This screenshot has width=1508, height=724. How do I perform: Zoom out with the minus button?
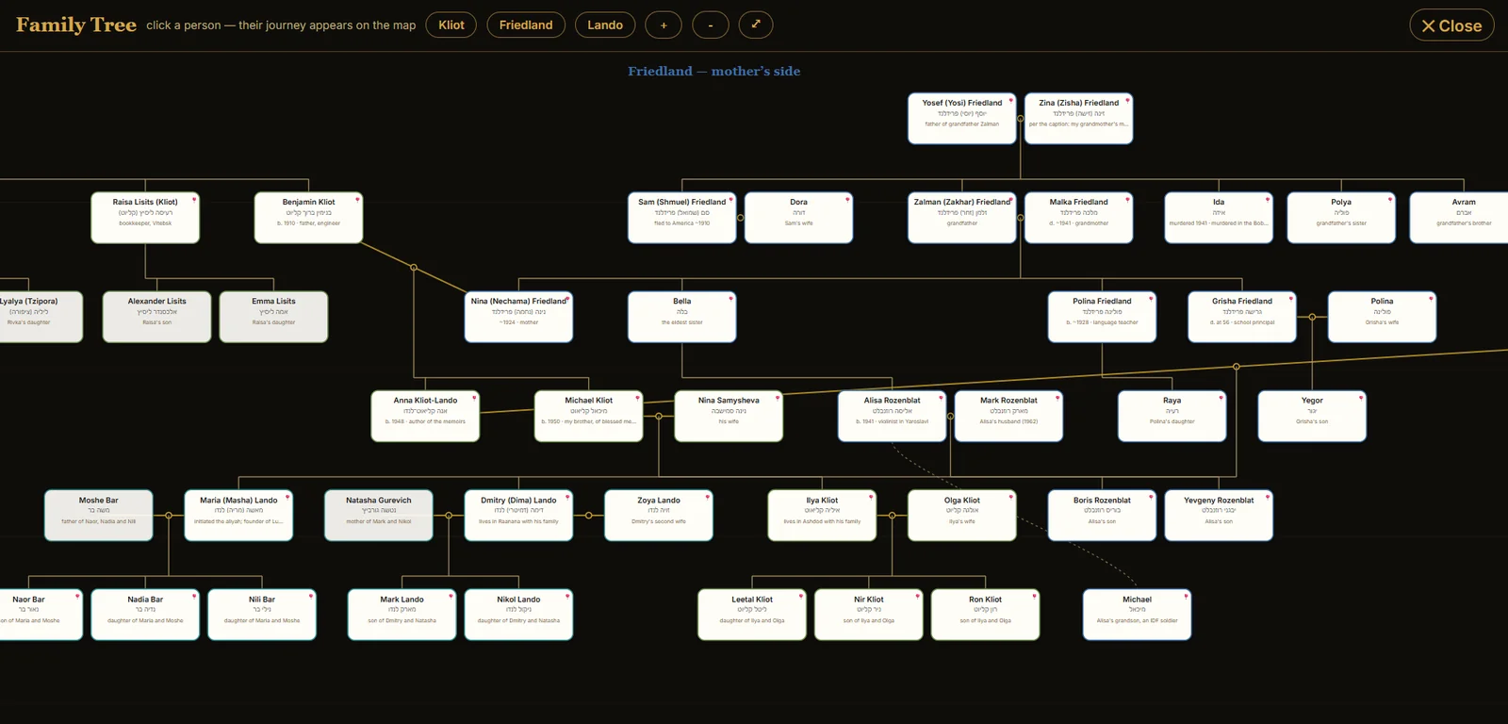coord(711,25)
